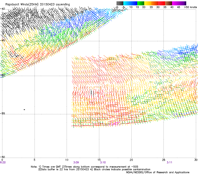Image resolution: width=198 pixels, height=174 pixels.
Task: Click the latitude axis label '-45'
Action: tap(2, 40)
